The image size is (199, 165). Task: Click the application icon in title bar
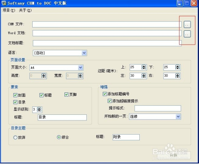[x=4, y=3]
